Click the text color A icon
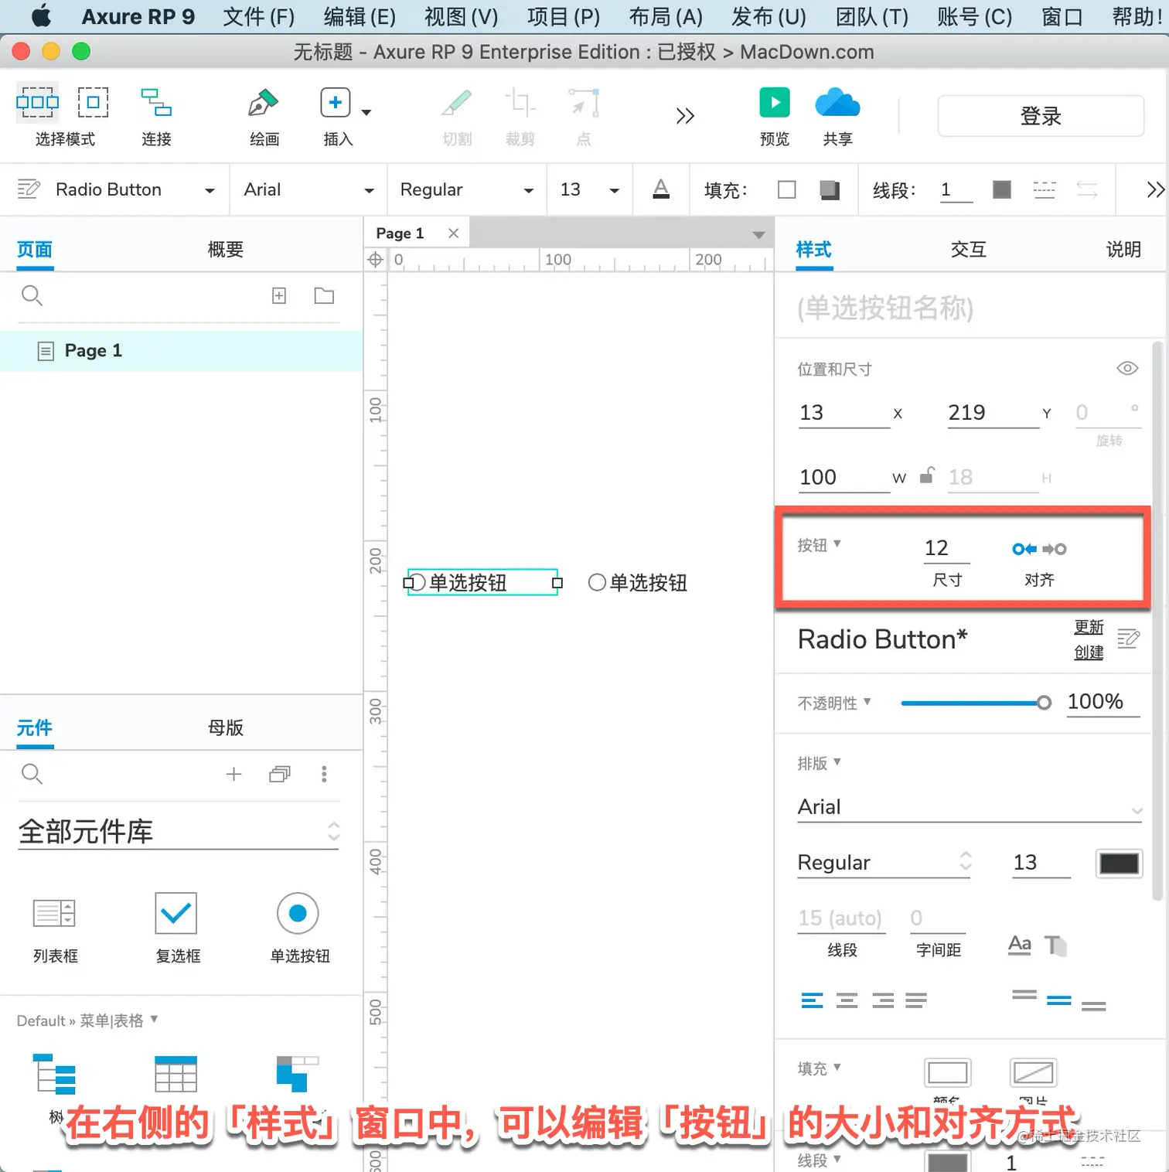Viewport: 1169px width, 1172px height. [x=661, y=189]
